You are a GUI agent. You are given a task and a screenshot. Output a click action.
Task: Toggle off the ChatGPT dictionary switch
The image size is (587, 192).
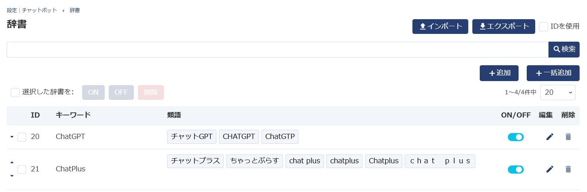(516, 137)
